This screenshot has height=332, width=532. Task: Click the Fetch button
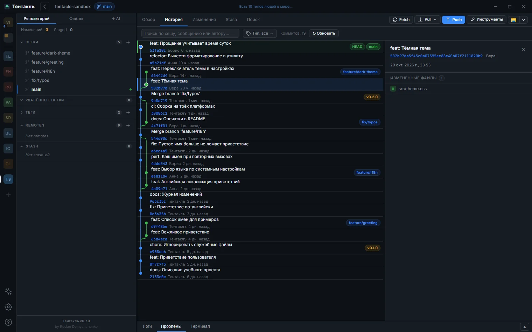(x=401, y=20)
